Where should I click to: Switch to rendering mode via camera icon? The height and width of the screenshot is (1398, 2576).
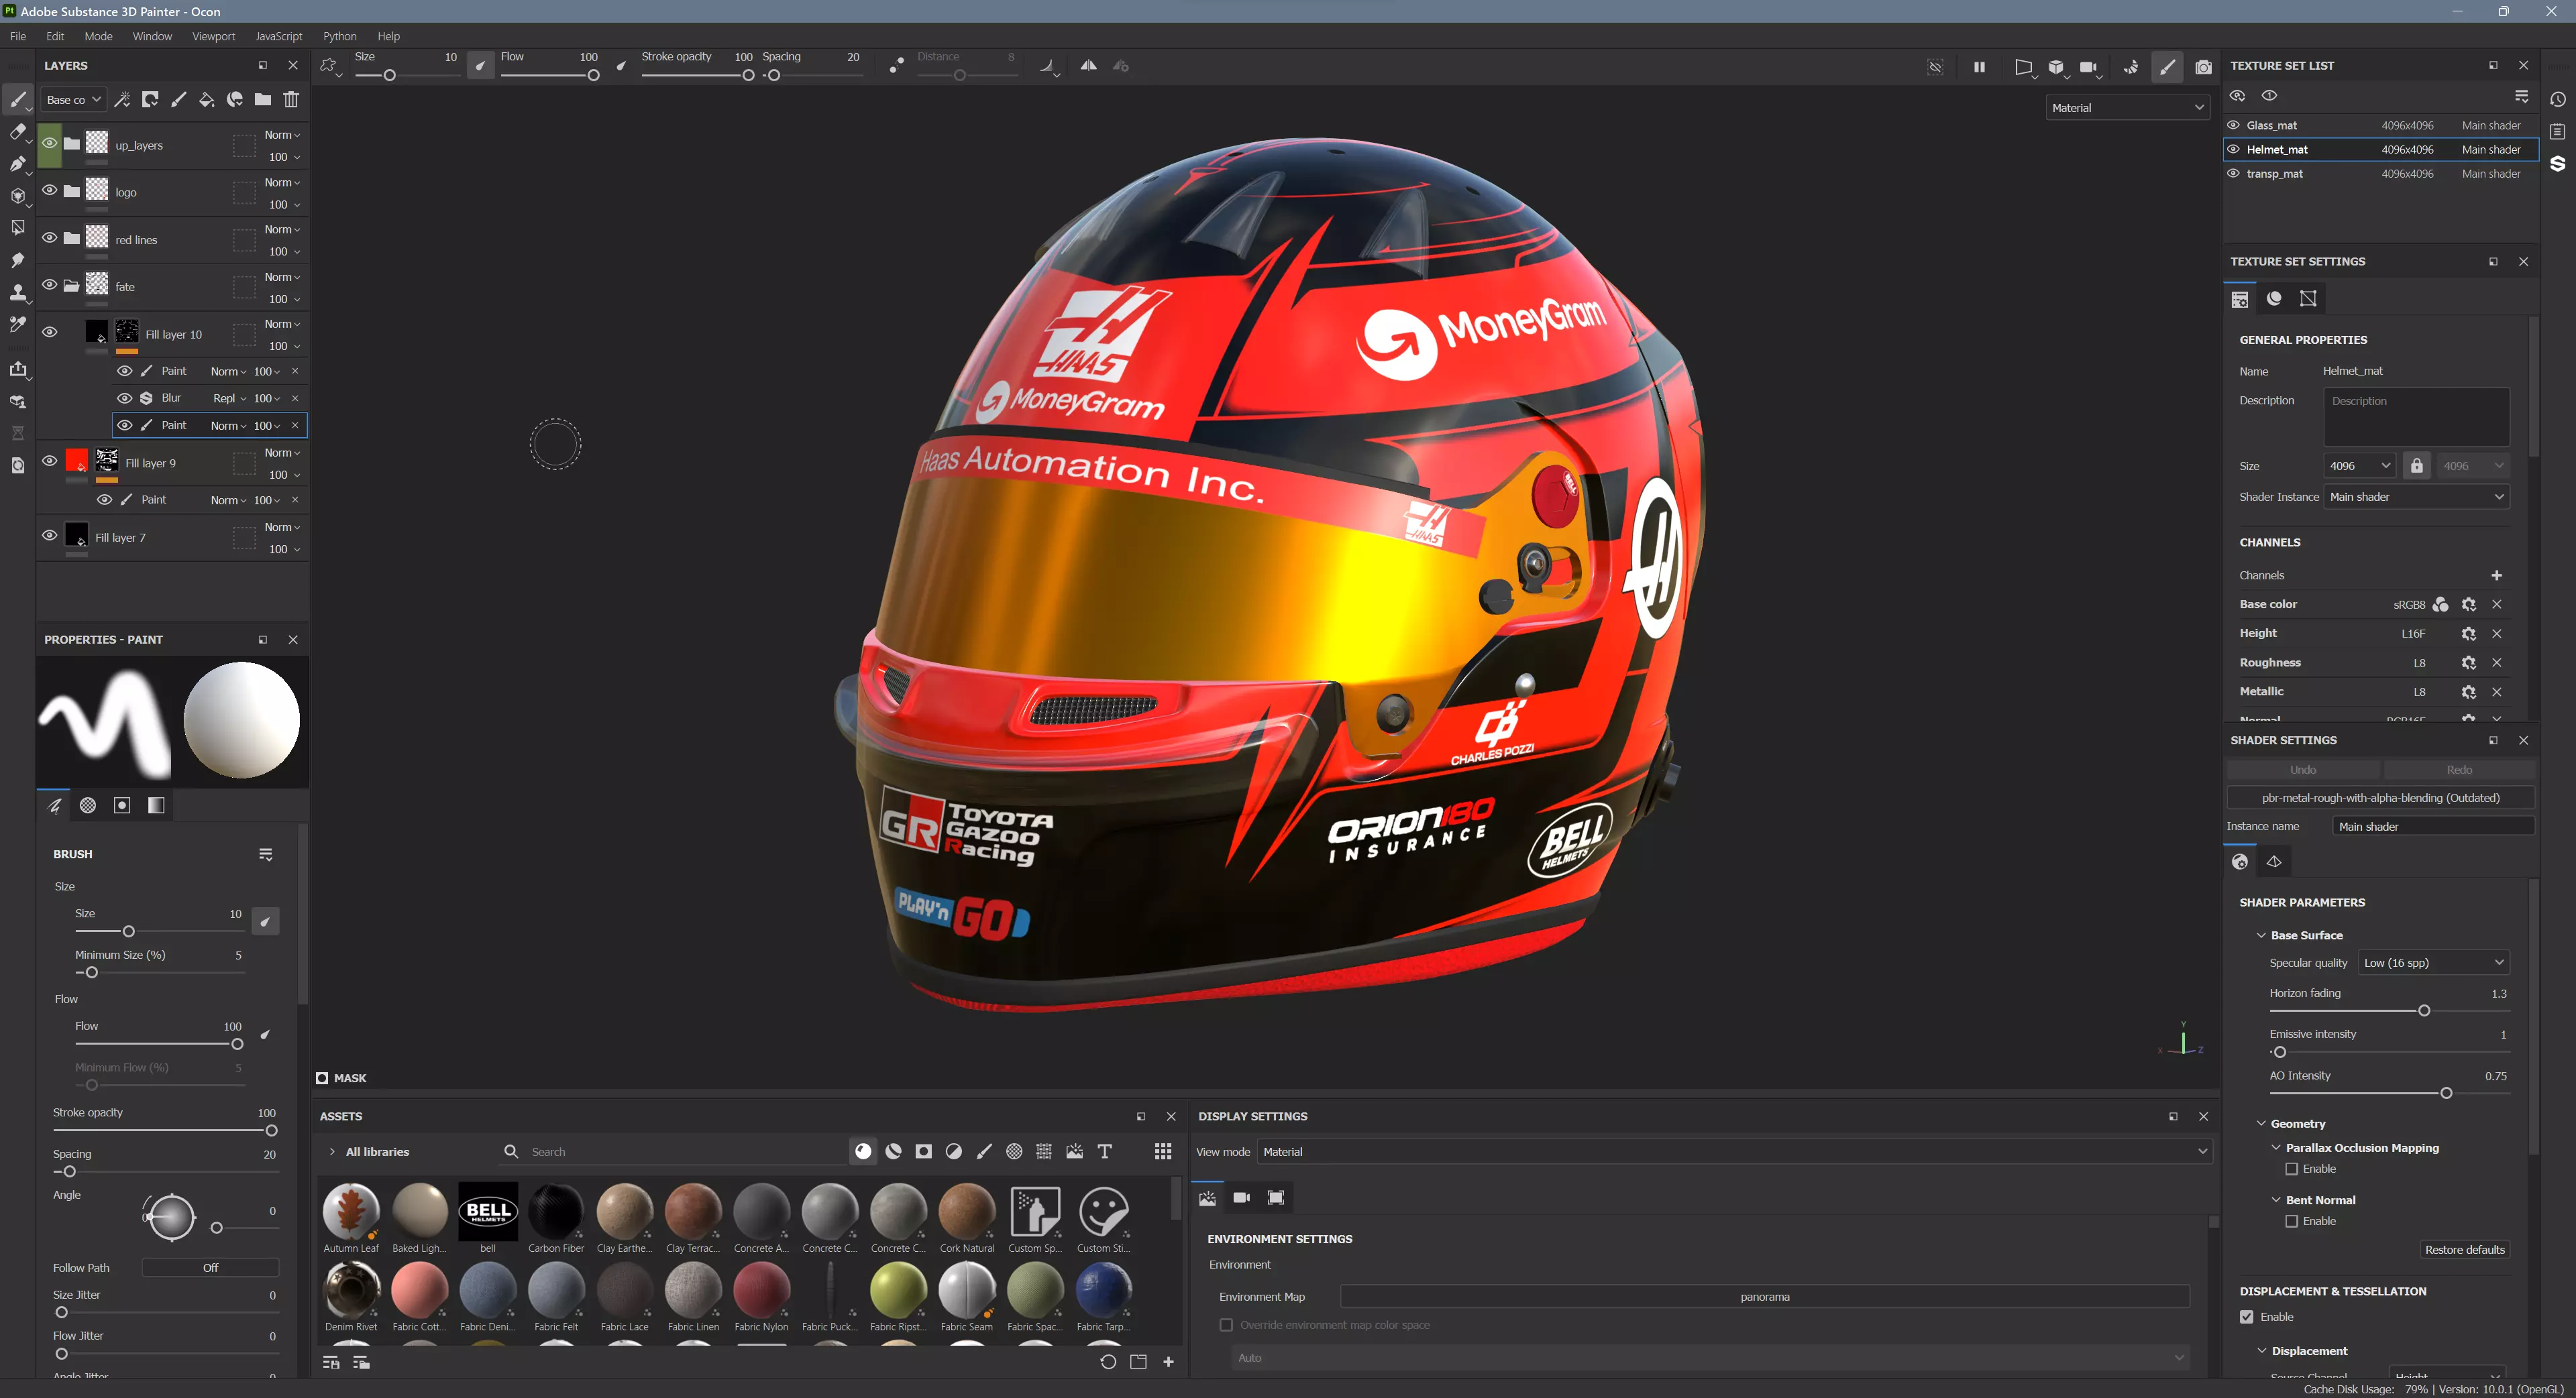[x=2203, y=67]
